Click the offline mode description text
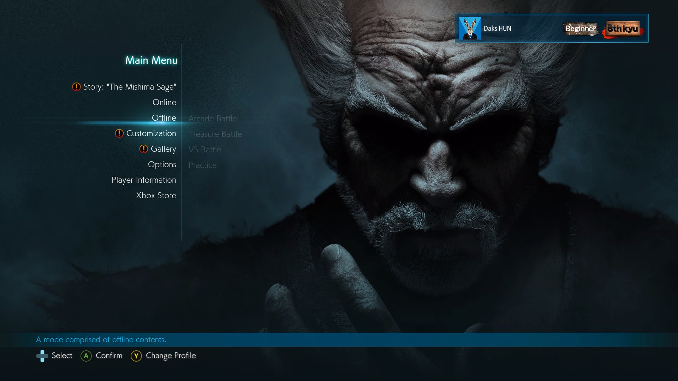The width and height of the screenshot is (678, 381). (x=101, y=340)
